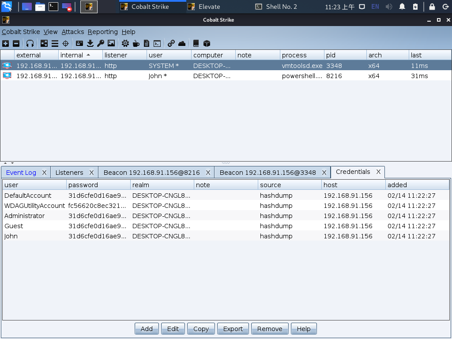Open the Credentials key toolbar icon
Screen dimensions: 452x339
click(x=101, y=43)
